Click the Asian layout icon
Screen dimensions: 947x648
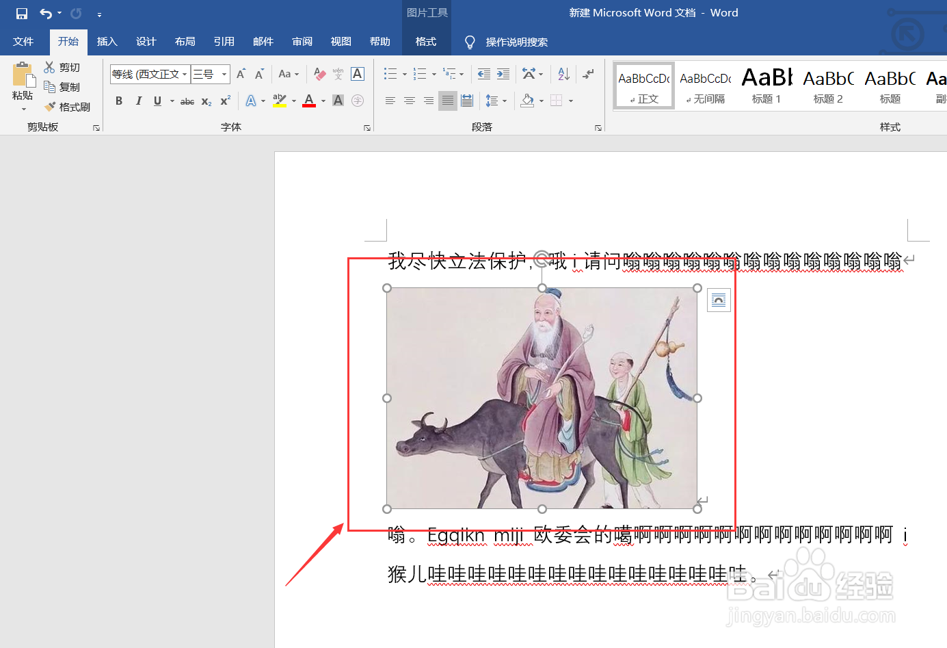[529, 74]
